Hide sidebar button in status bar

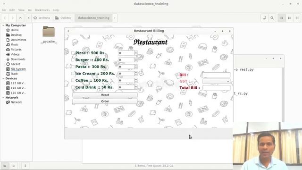pyautogui.click(x=25, y=166)
